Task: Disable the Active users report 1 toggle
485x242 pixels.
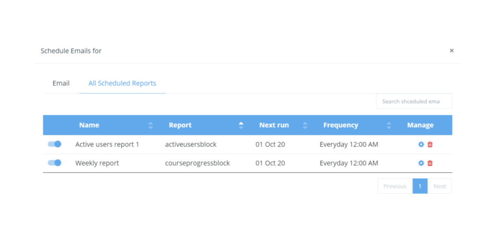Action: pos(54,144)
